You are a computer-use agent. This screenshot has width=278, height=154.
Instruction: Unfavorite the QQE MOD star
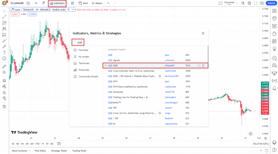[x=106, y=65]
